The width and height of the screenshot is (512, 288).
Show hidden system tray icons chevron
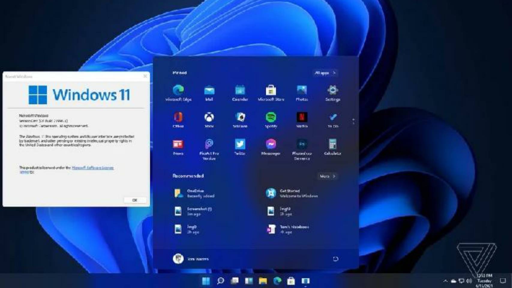(445, 281)
